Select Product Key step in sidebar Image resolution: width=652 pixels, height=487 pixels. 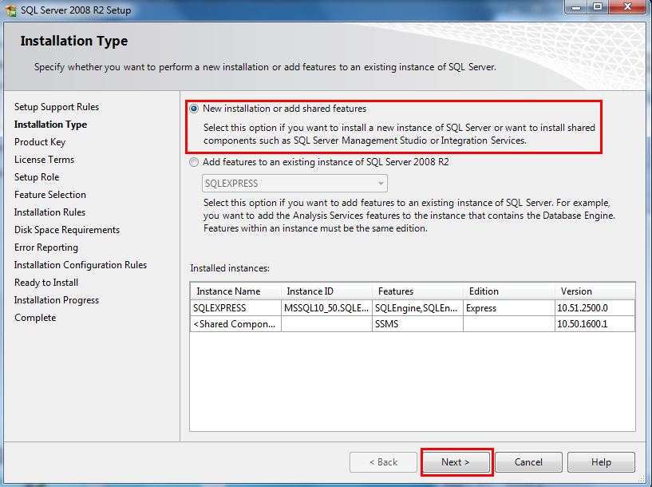point(40,142)
